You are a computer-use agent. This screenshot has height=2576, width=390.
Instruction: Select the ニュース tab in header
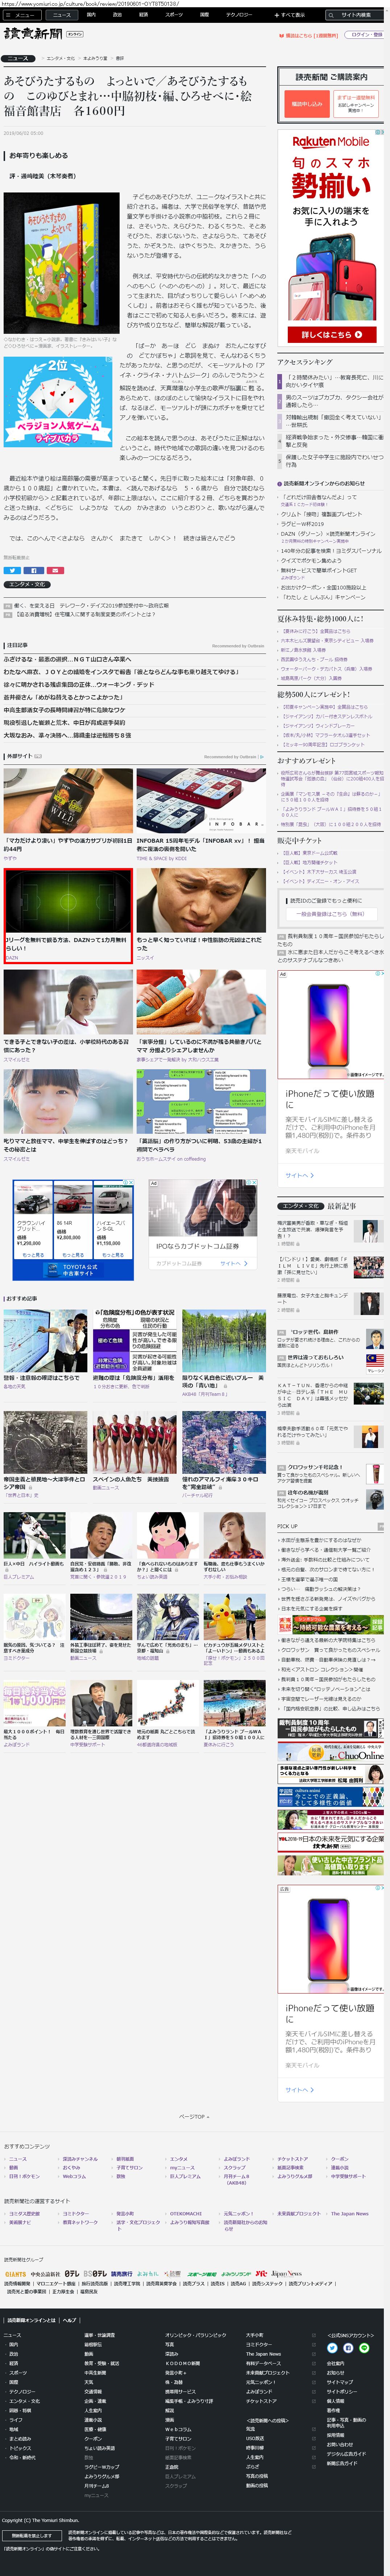[62, 15]
